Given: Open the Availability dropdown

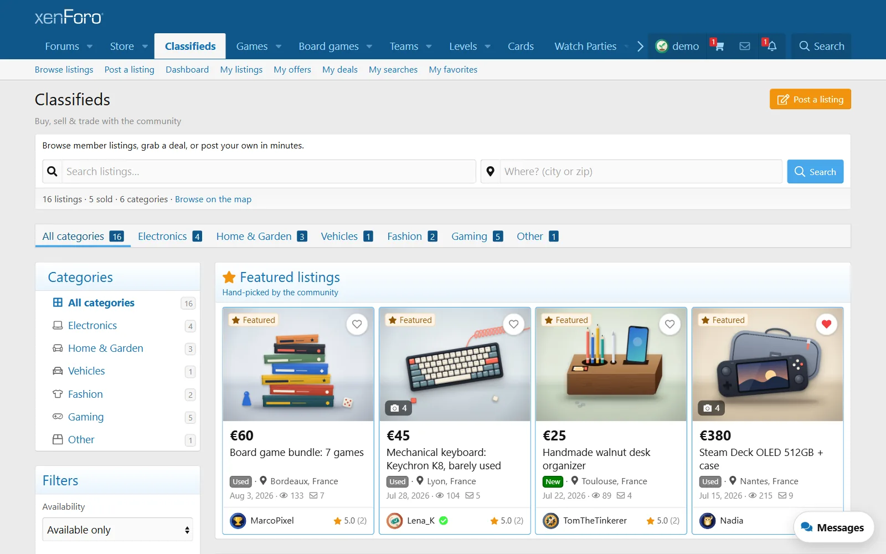Looking at the screenshot, I should [118, 530].
